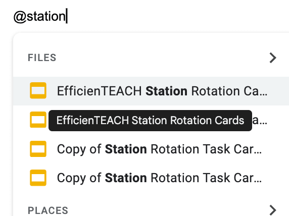Image resolution: width=289 pixels, height=216 pixels.
Task: Click the @ symbol in the typed text
Action: (20, 17)
